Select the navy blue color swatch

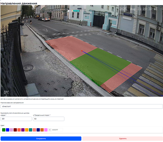click(x=38, y=130)
